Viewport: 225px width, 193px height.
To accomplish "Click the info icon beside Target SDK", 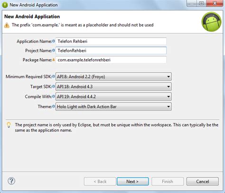I will click(54, 86).
